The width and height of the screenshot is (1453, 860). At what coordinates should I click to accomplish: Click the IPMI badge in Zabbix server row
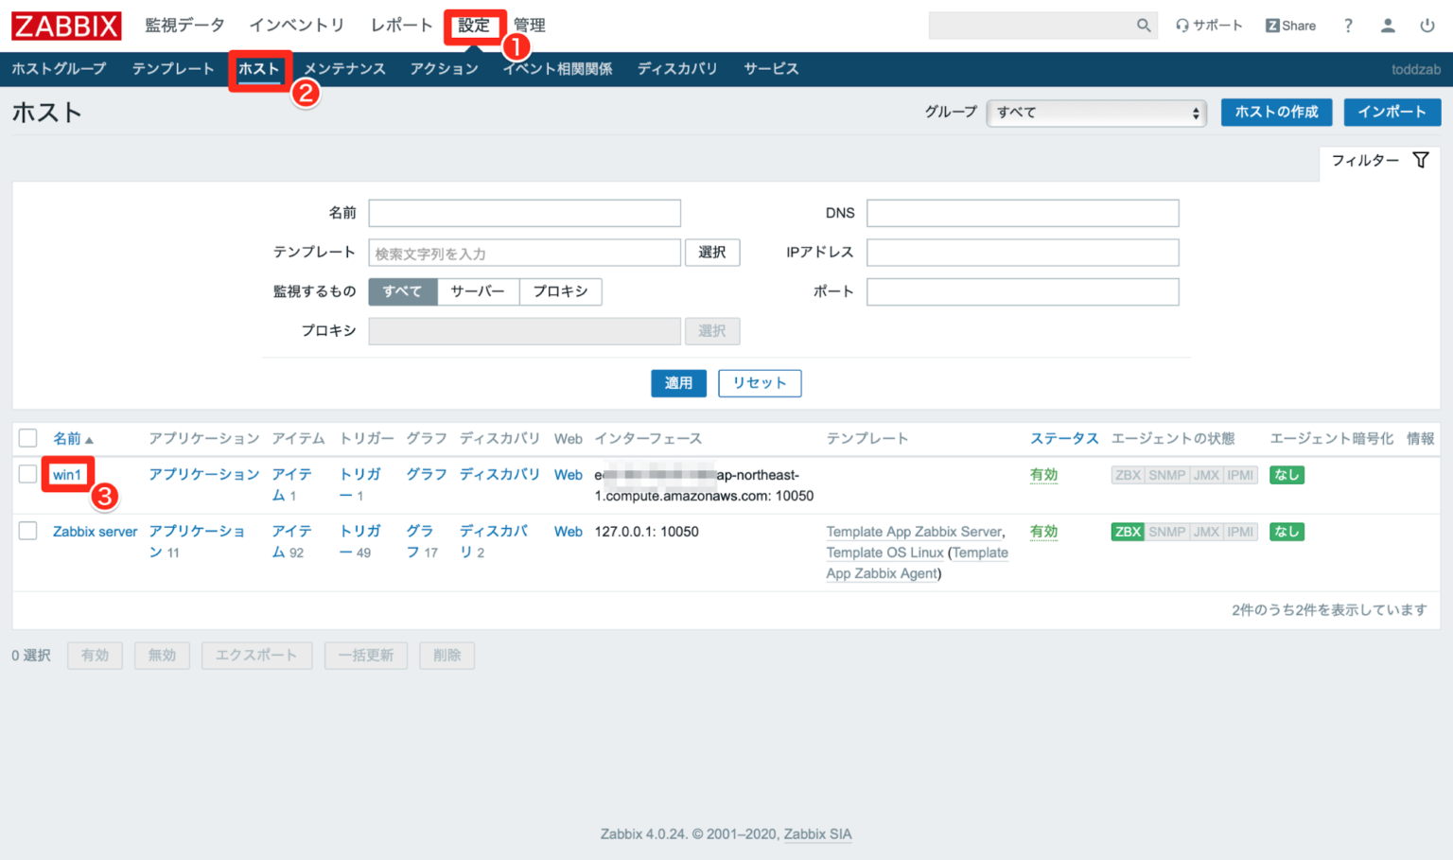tap(1240, 532)
